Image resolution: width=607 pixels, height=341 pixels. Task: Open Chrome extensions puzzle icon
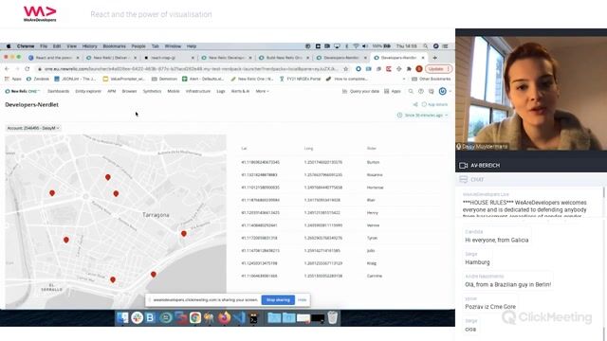(x=409, y=69)
